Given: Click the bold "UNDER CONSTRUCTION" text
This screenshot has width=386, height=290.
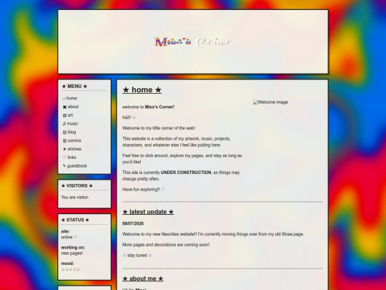Looking at the screenshot, I should pyautogui.click(x=186, y=173).
